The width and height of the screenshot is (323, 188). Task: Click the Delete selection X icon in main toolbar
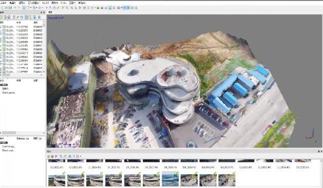(x=63, y=8)
